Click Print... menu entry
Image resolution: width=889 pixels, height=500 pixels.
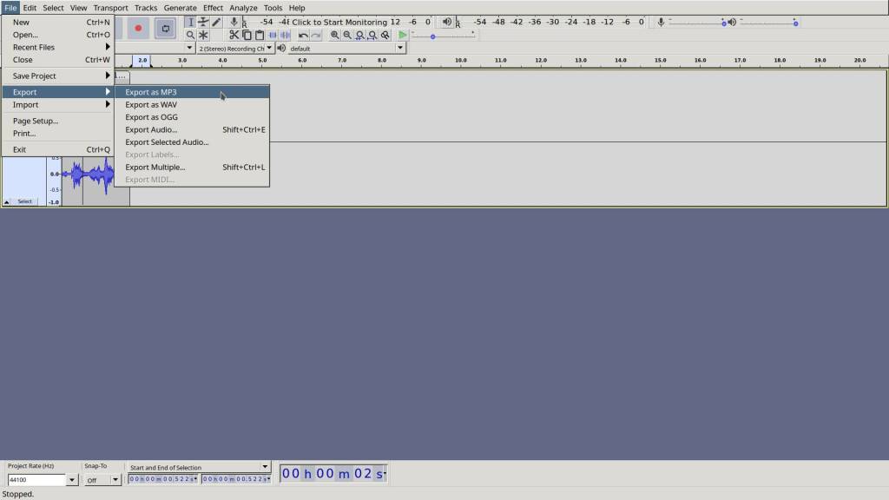[58, 133]
